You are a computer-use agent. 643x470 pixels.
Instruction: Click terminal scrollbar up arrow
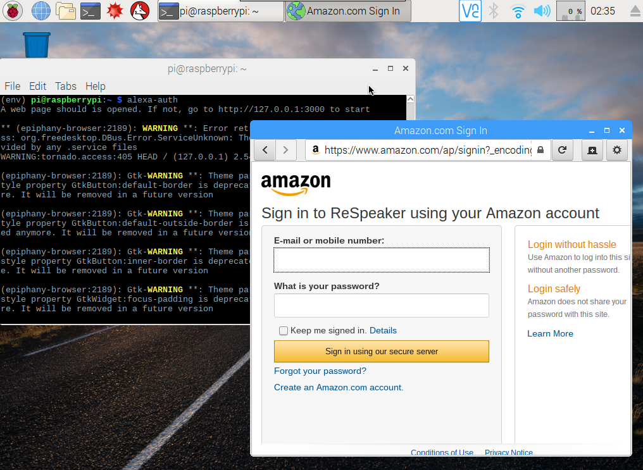tap(410, 99)
